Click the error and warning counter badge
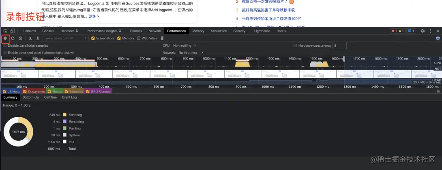 [398, 31]
